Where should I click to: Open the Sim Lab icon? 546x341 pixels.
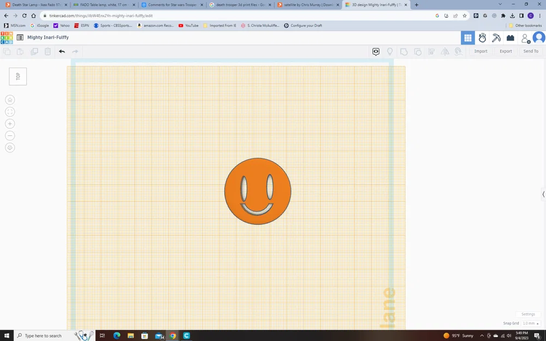(482, 38)
